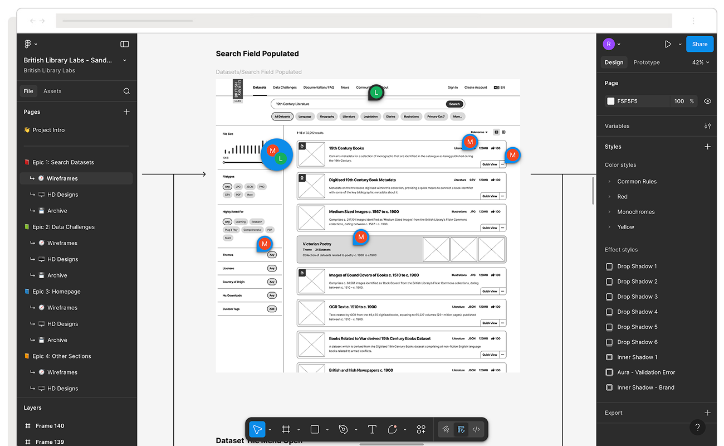The width and height of the screenshot is (724, 446).
Task: Switch to the Prototype tab
Action: click(646, 62)
